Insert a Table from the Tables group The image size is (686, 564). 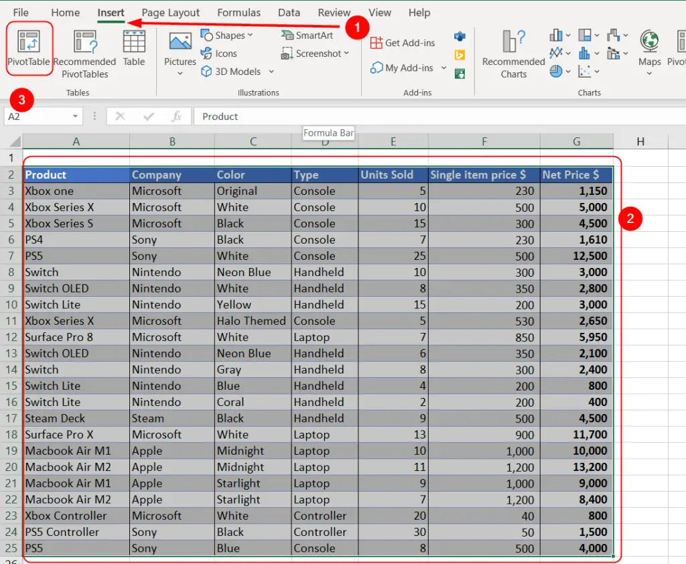tap(134, 49)
